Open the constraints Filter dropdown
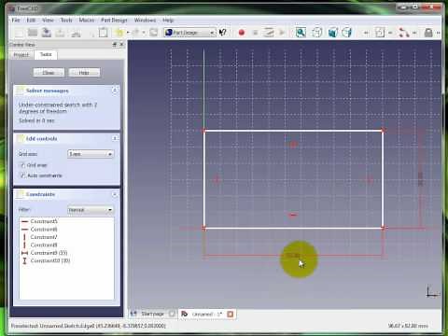This screenshot has width=448, height=336. (x=91, y=210)
